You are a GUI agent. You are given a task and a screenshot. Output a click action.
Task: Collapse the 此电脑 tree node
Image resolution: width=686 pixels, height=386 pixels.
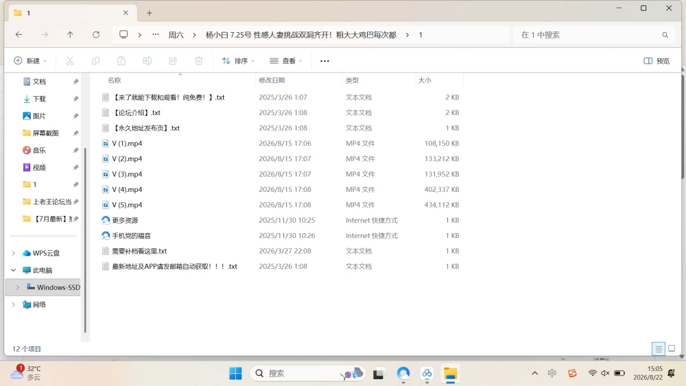point(14,270)
